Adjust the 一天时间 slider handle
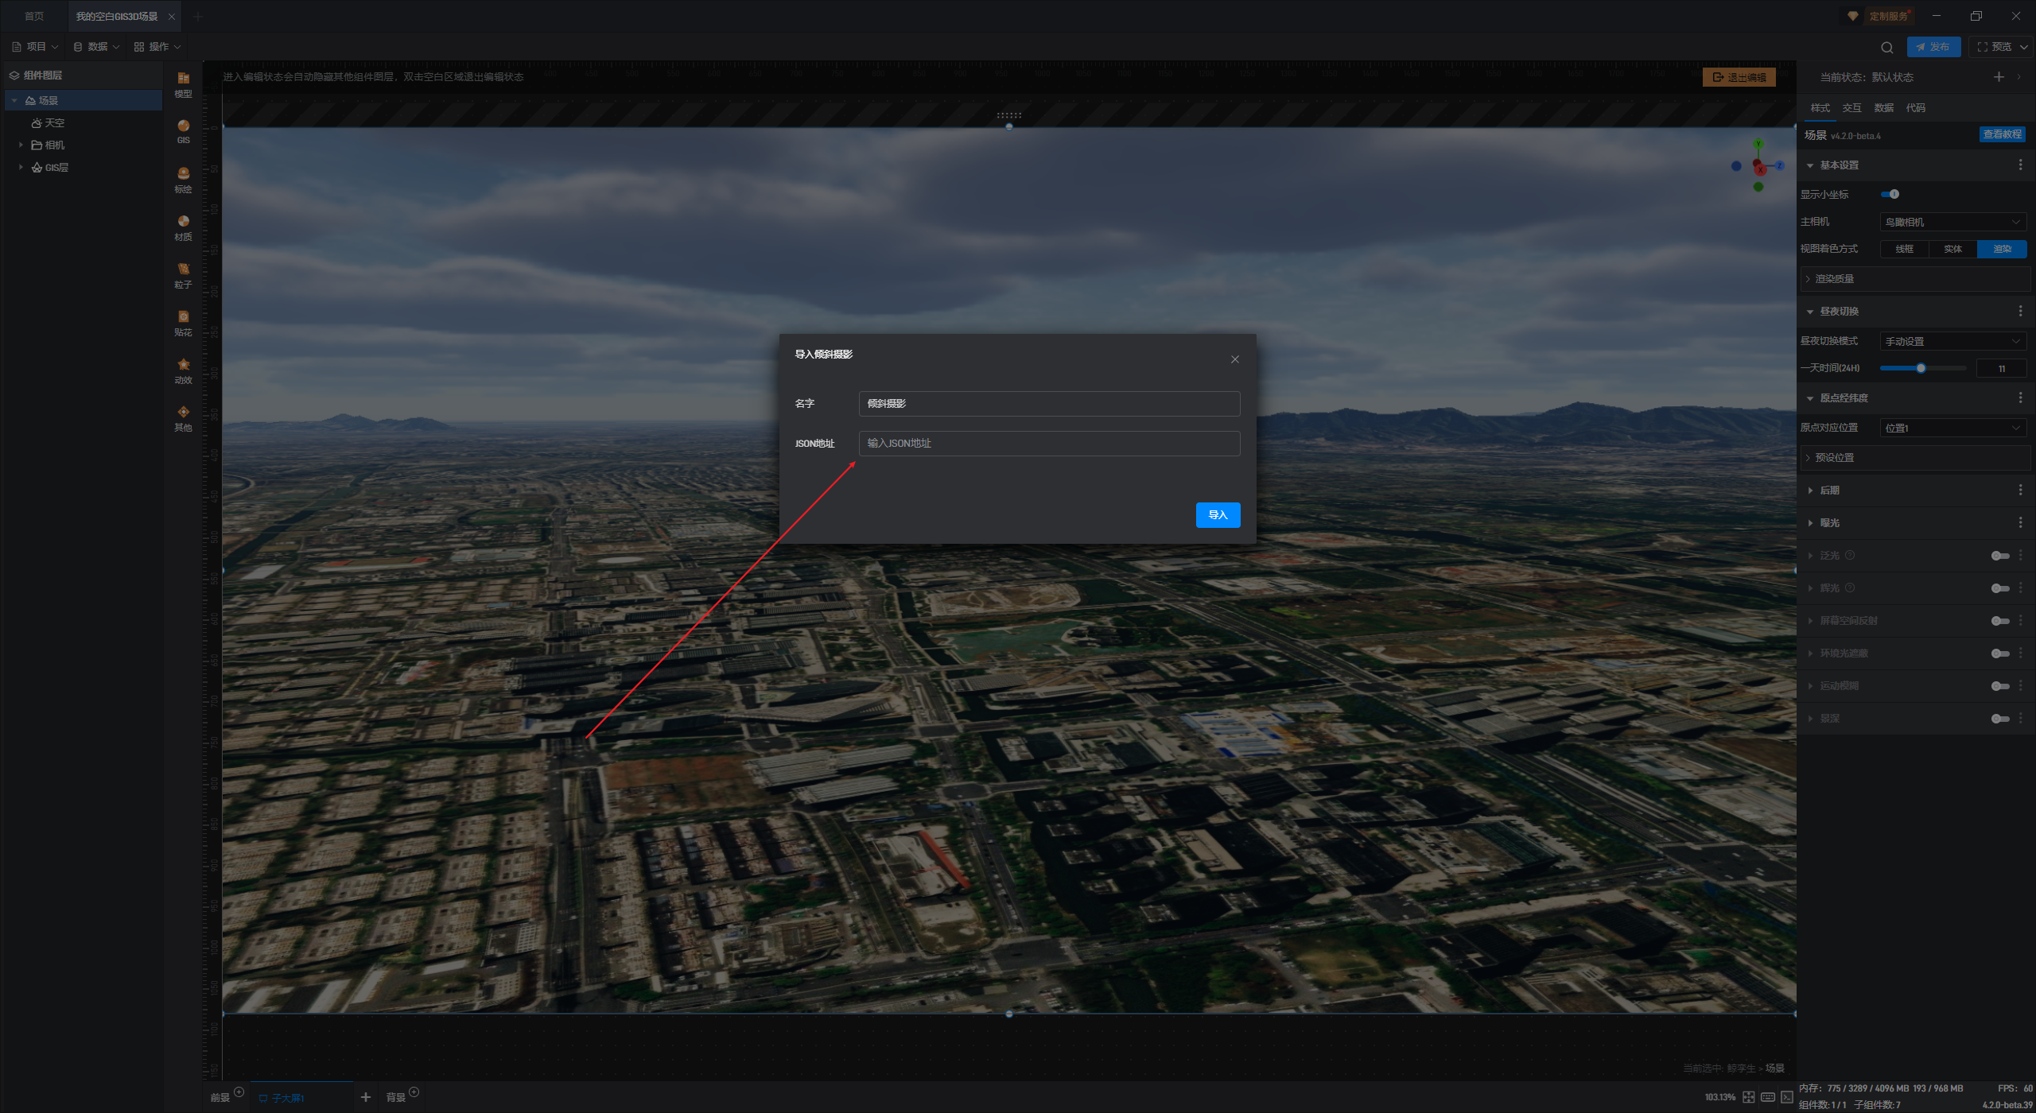The width and height of the screenshot is (2036, 1113). [x=1921, y=368]
